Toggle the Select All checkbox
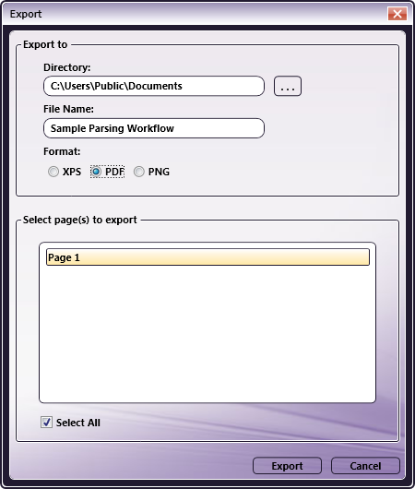The width and height of the screenshot is (415, 489). pyautogui.click(x=46, y=423)
